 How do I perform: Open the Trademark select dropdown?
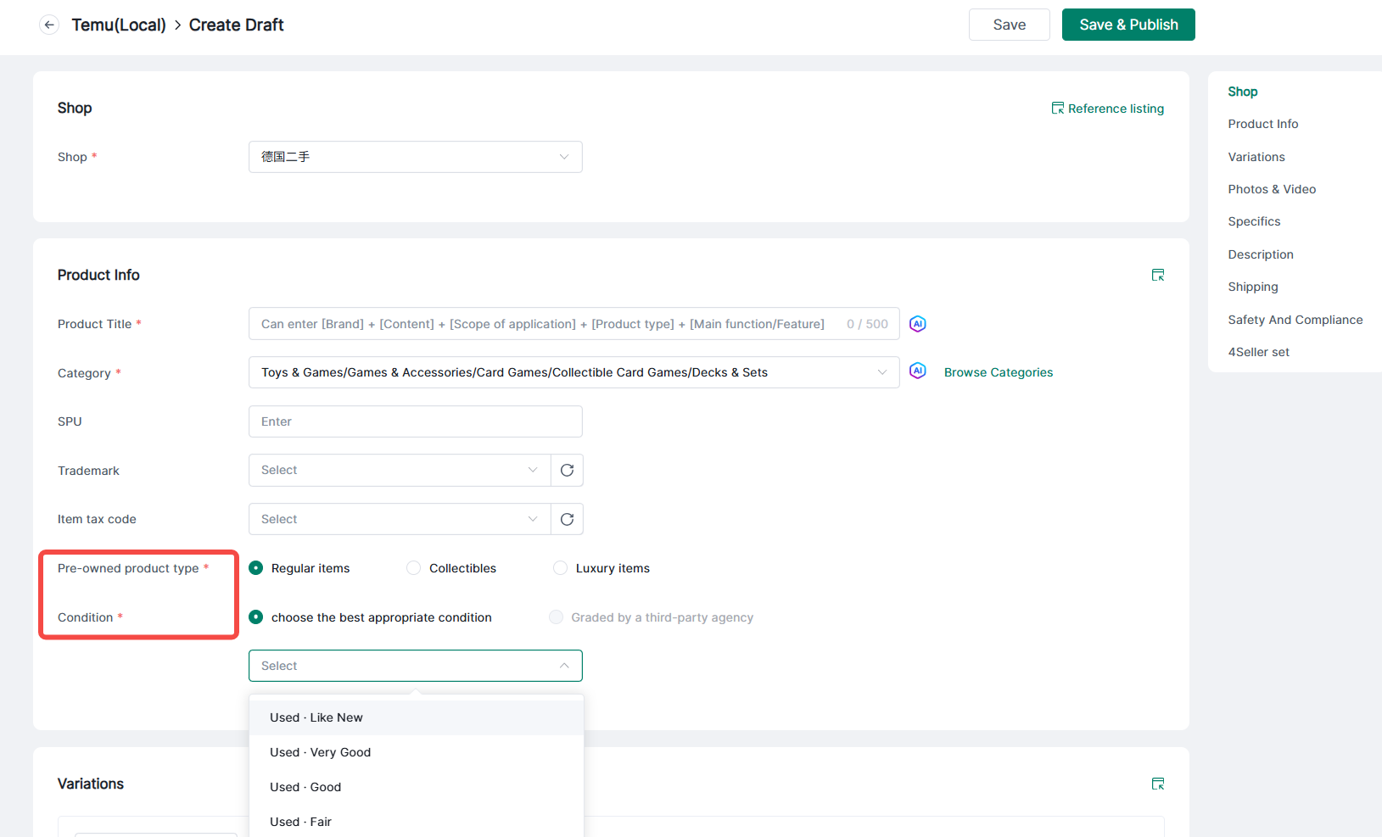(x=400, y=471)
